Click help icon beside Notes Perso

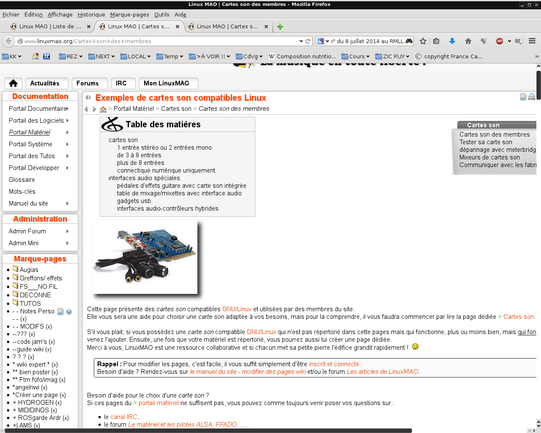click(x=69, y=312)
